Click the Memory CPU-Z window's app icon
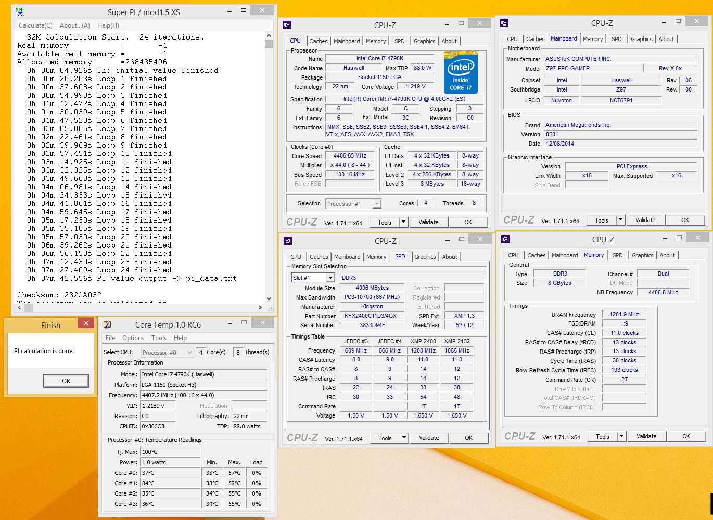 (505, 239)
